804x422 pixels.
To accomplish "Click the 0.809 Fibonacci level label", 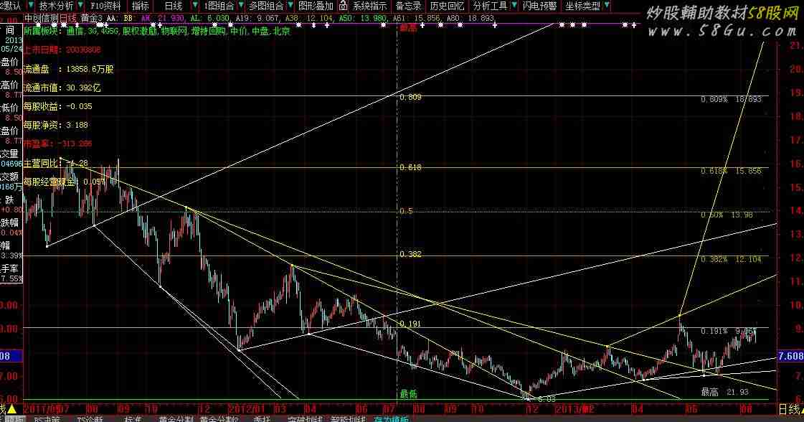I will 411,97.
